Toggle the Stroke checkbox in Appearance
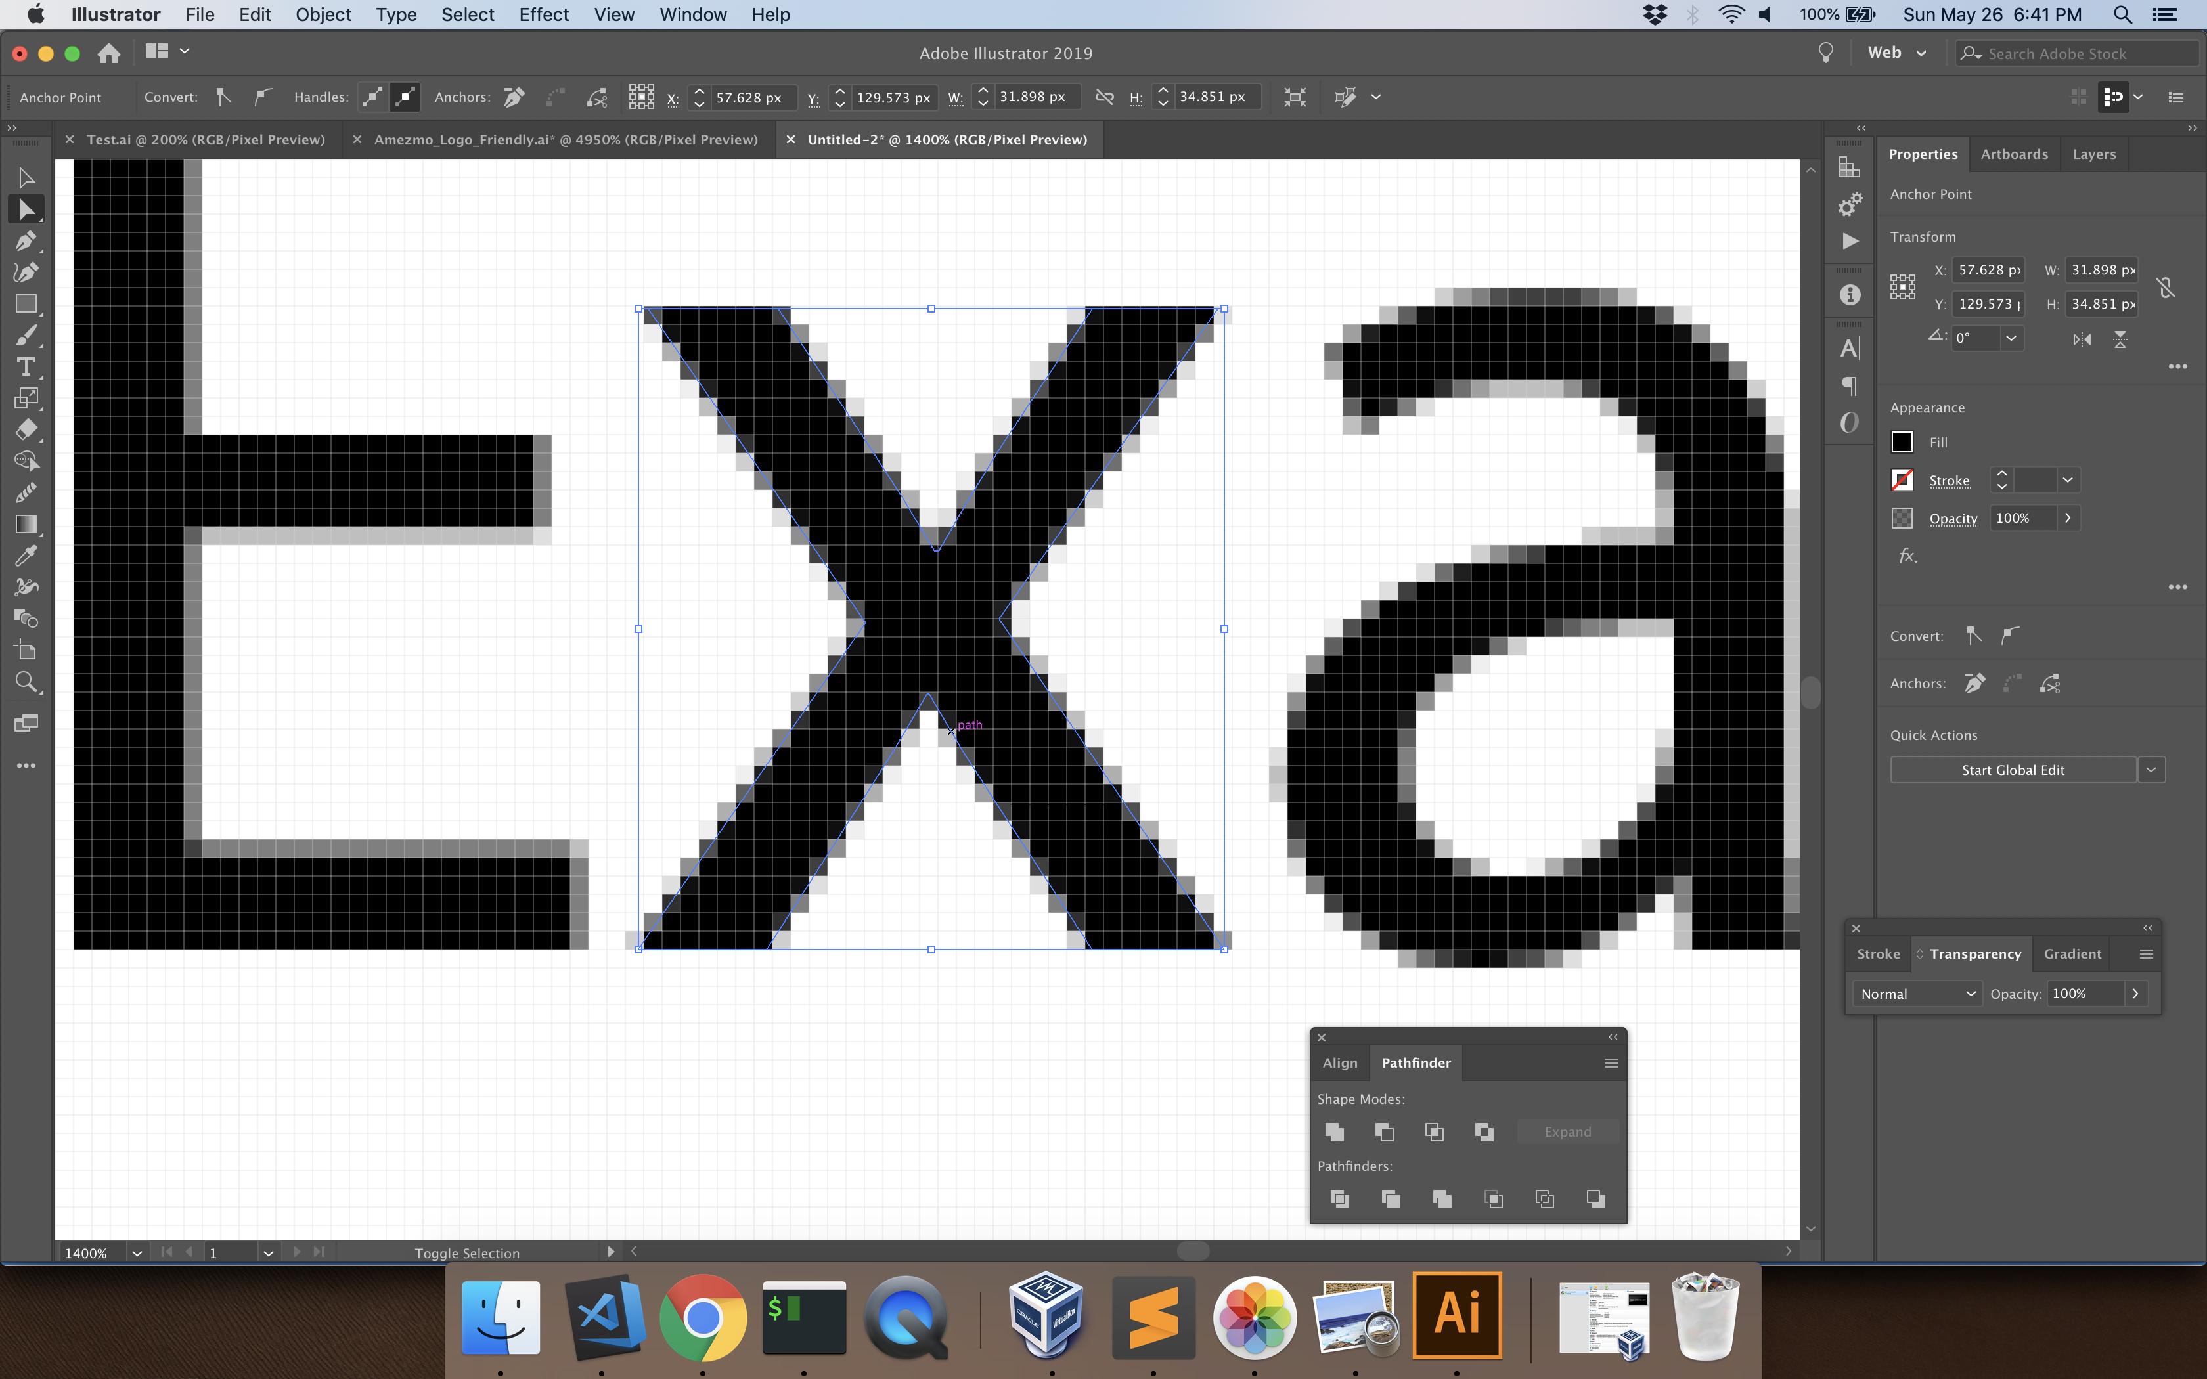Image resolution: width=2207 pixels, height=1379 pixels. pos(1902,480)
